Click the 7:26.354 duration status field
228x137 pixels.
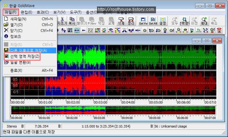click(x=42, y=126)
